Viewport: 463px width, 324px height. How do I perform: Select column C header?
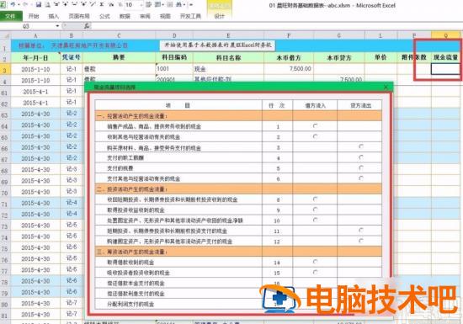[119, 35]
